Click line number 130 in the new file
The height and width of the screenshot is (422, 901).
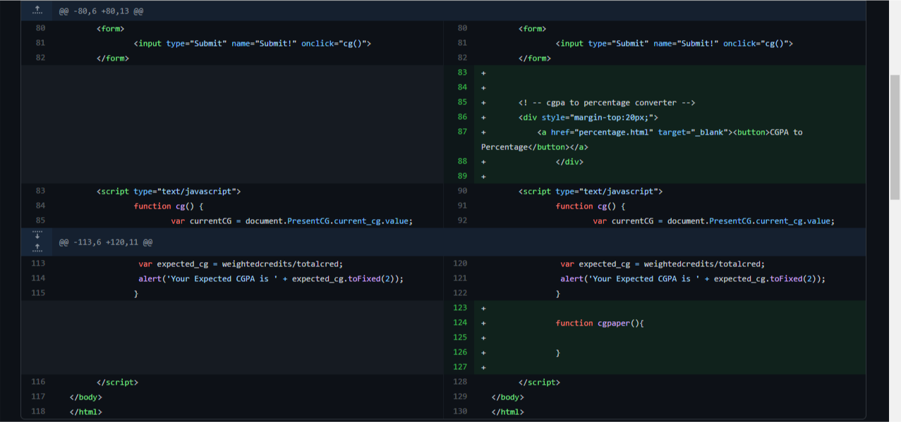[x=460, y=411]
